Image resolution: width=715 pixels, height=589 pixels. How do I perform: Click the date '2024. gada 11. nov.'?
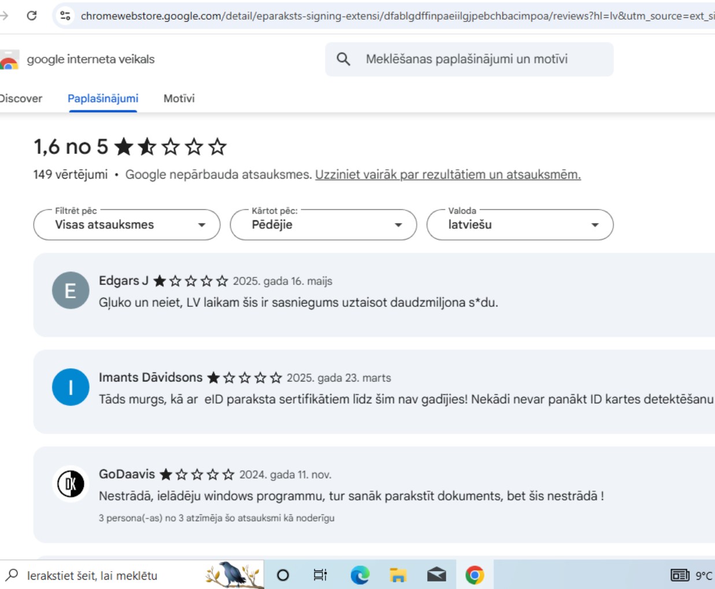[286, 475]
